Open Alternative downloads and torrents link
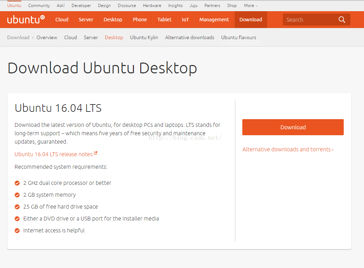364x268 pixels. 288,150
